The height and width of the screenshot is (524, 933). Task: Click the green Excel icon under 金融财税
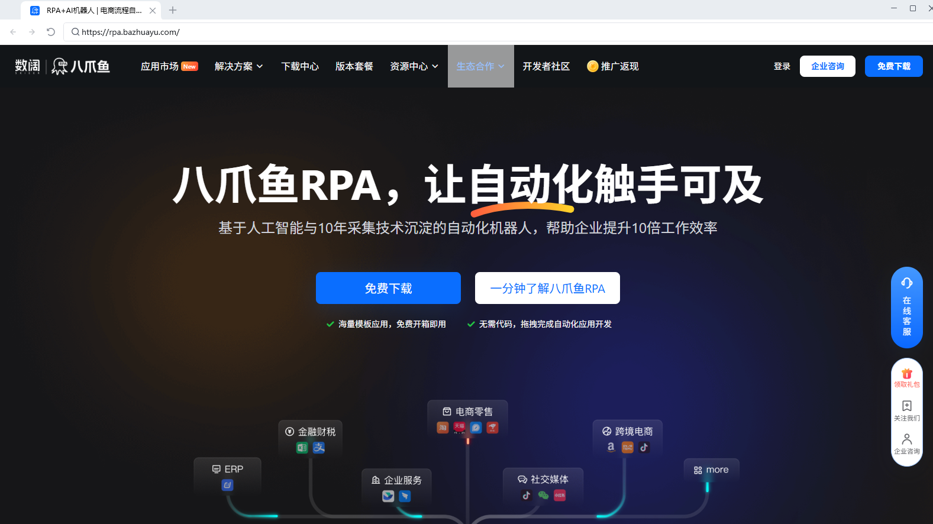pyautogui.click(x=302, y=448)
